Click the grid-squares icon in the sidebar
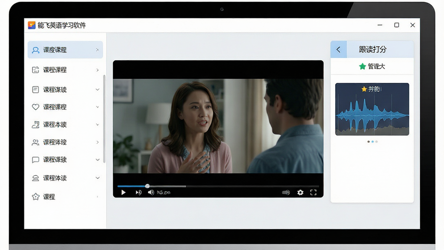 tap(36, 70)
